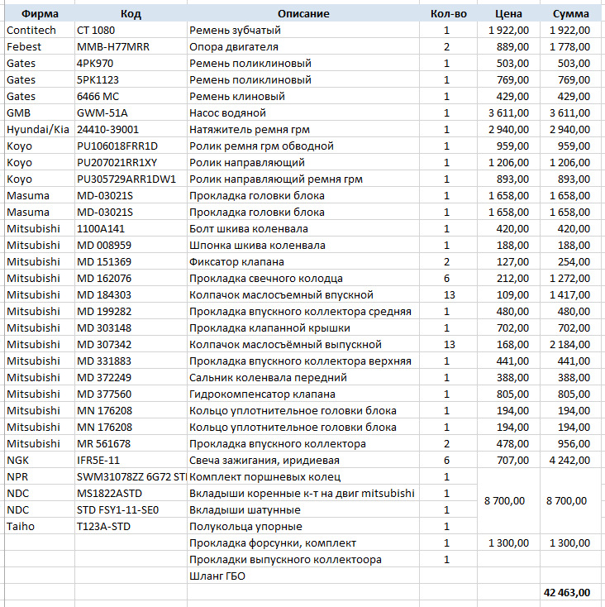This screenshot has height=607, width=605.
Task: Select description 'Насос водяной'
Action: tap(303, 112)
